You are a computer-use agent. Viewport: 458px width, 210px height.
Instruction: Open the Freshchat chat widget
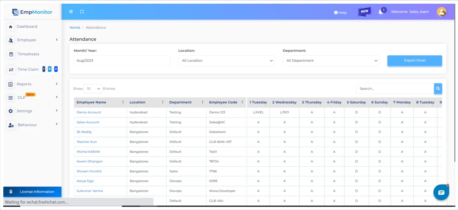coord(441,192)
